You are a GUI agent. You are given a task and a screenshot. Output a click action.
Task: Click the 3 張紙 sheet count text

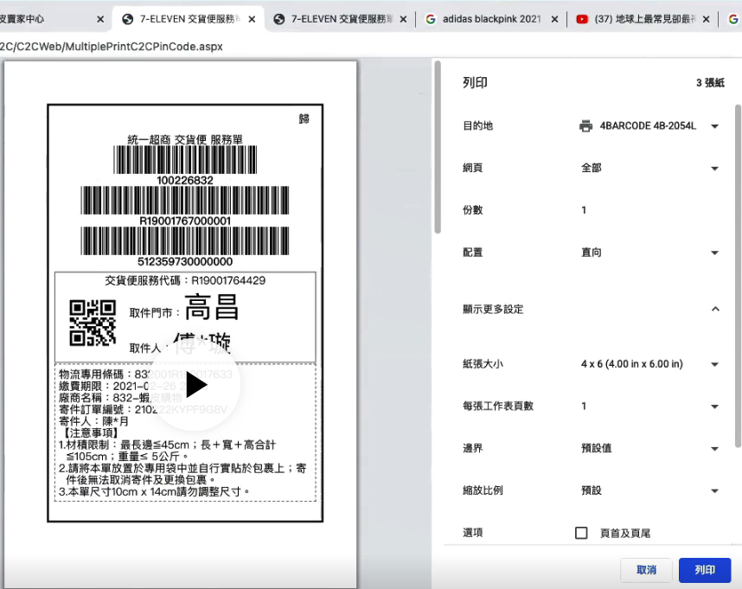point(710,83)
